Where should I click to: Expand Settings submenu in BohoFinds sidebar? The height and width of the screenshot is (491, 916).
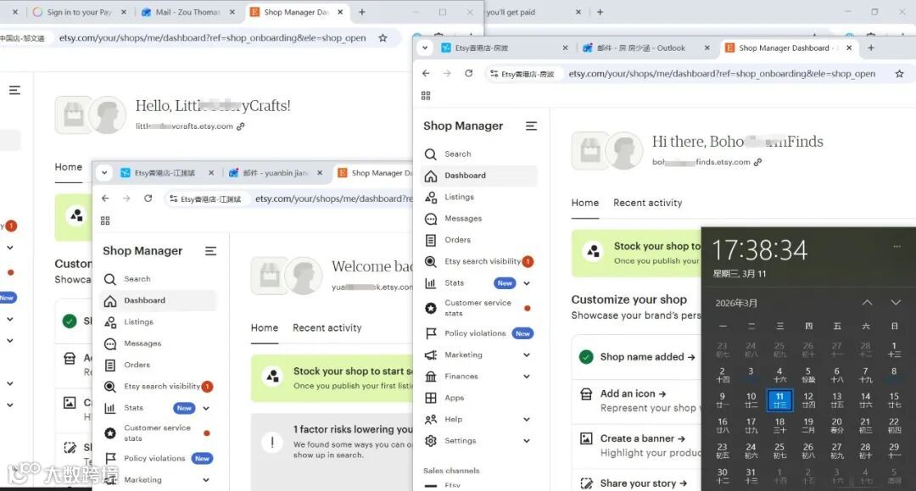(x=527, y=441)
